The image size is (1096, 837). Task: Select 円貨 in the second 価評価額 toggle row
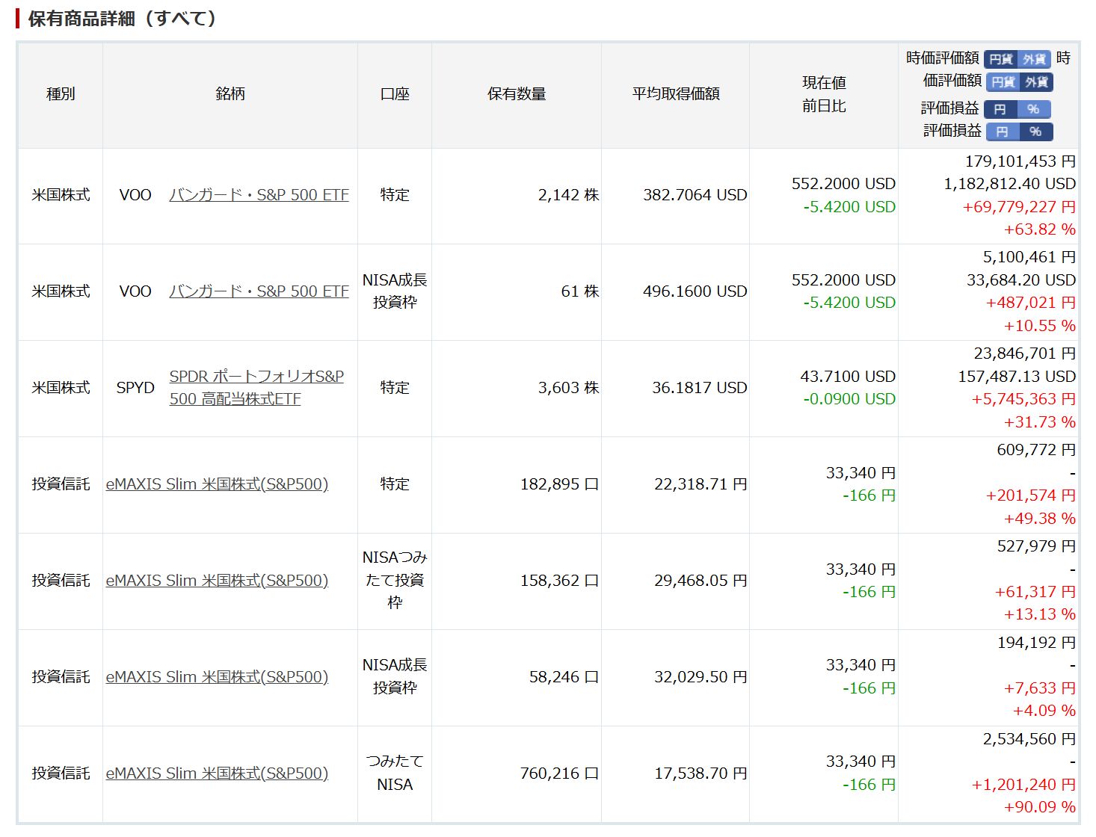pyautogui.click(x=1003, y=82)
